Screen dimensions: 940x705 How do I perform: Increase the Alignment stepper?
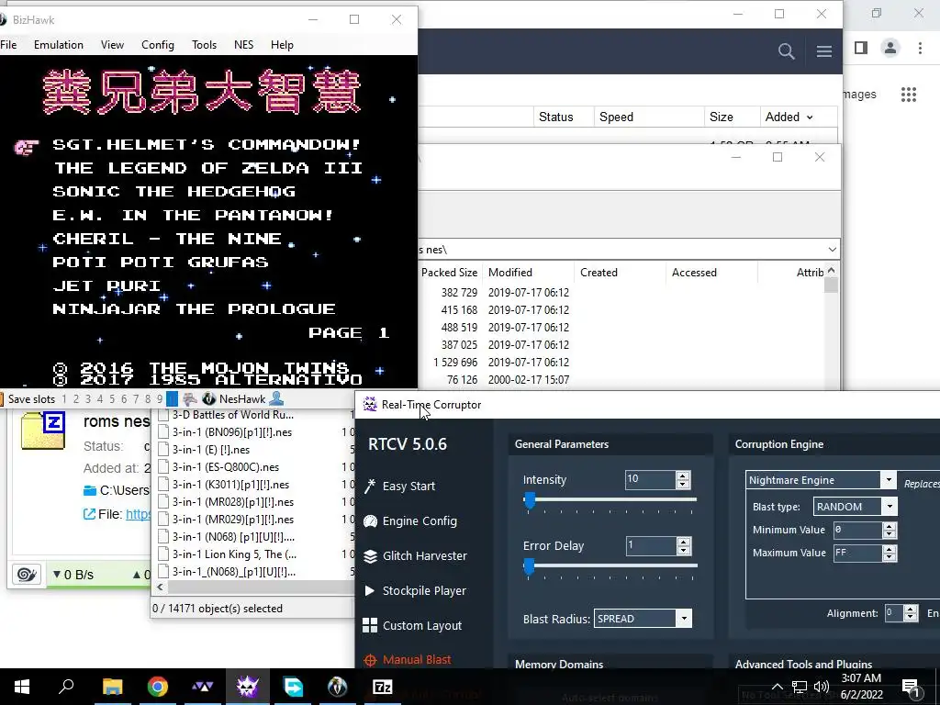911,610
